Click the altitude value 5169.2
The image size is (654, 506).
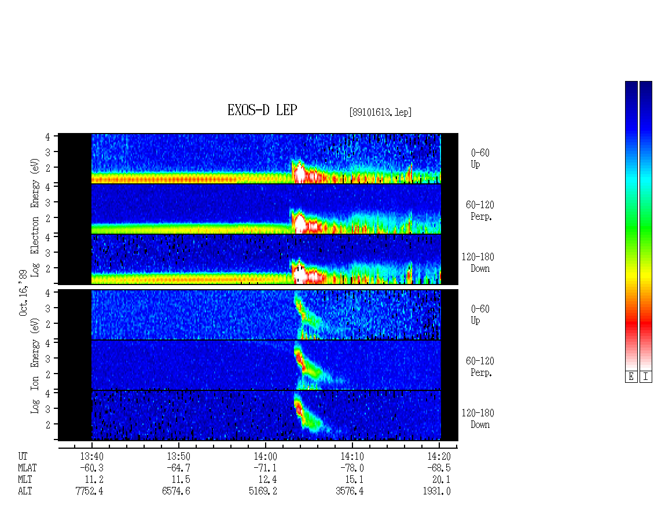coord(263,492)
